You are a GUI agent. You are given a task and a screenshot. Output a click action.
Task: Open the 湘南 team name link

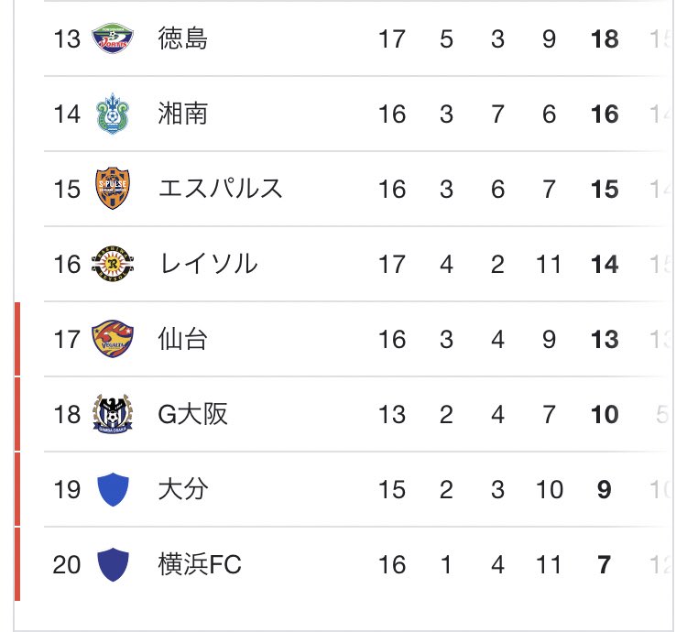(182, 114)
